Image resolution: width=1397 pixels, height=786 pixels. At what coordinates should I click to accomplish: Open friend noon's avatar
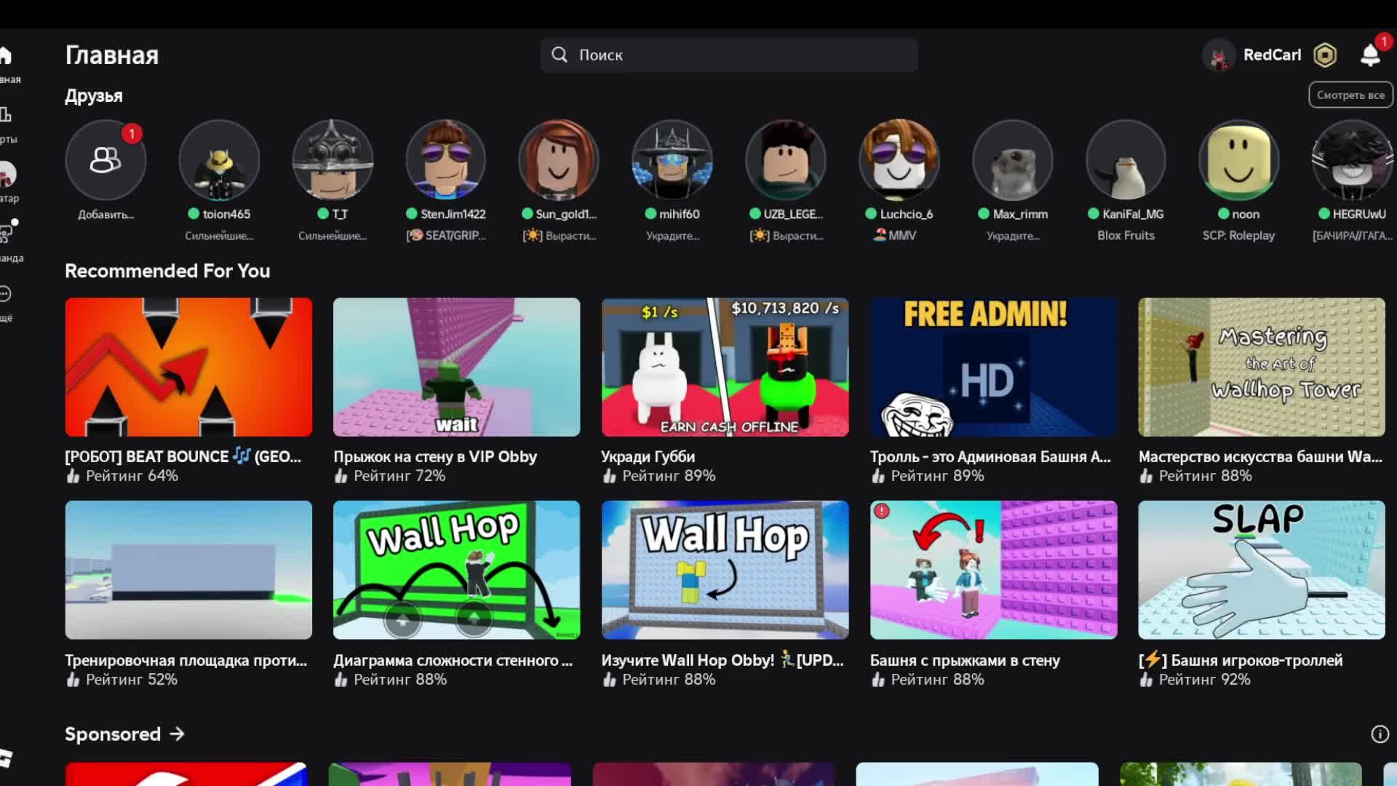(x=1239, y=160)
